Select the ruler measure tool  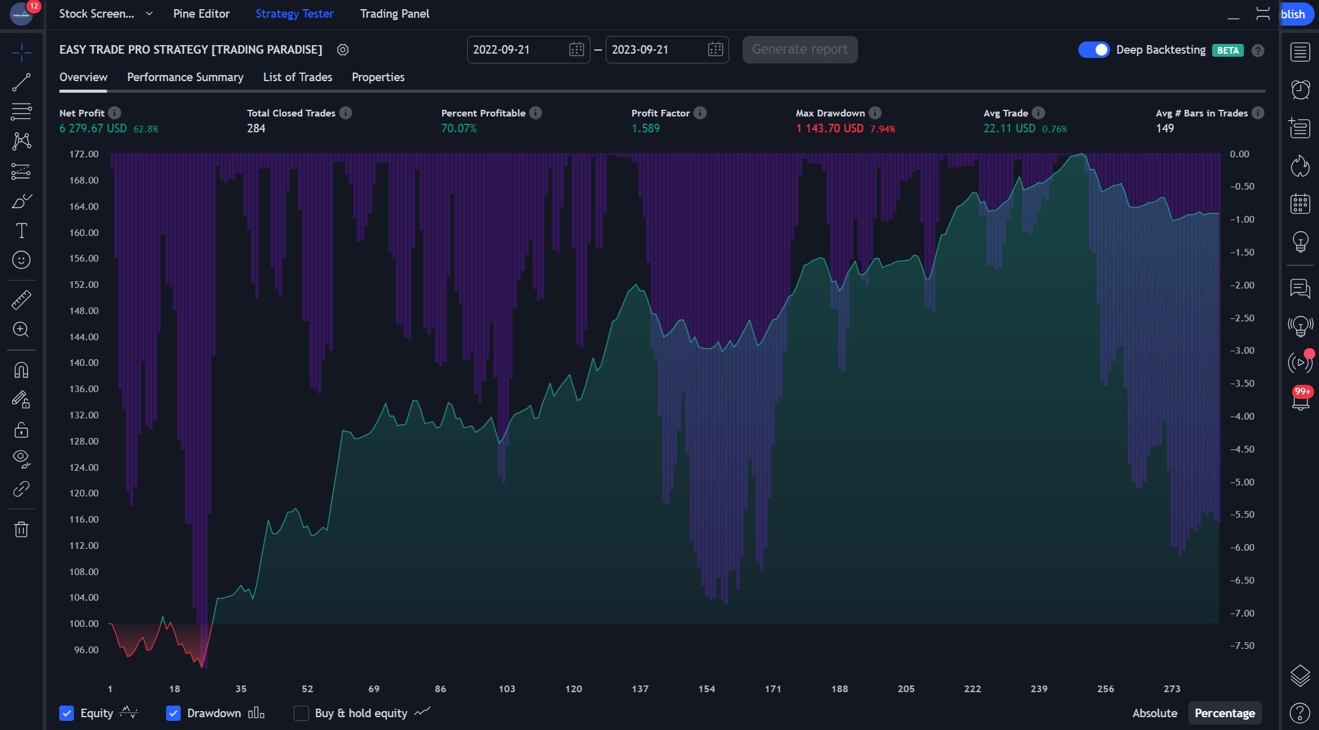click(x=21, y=300)
